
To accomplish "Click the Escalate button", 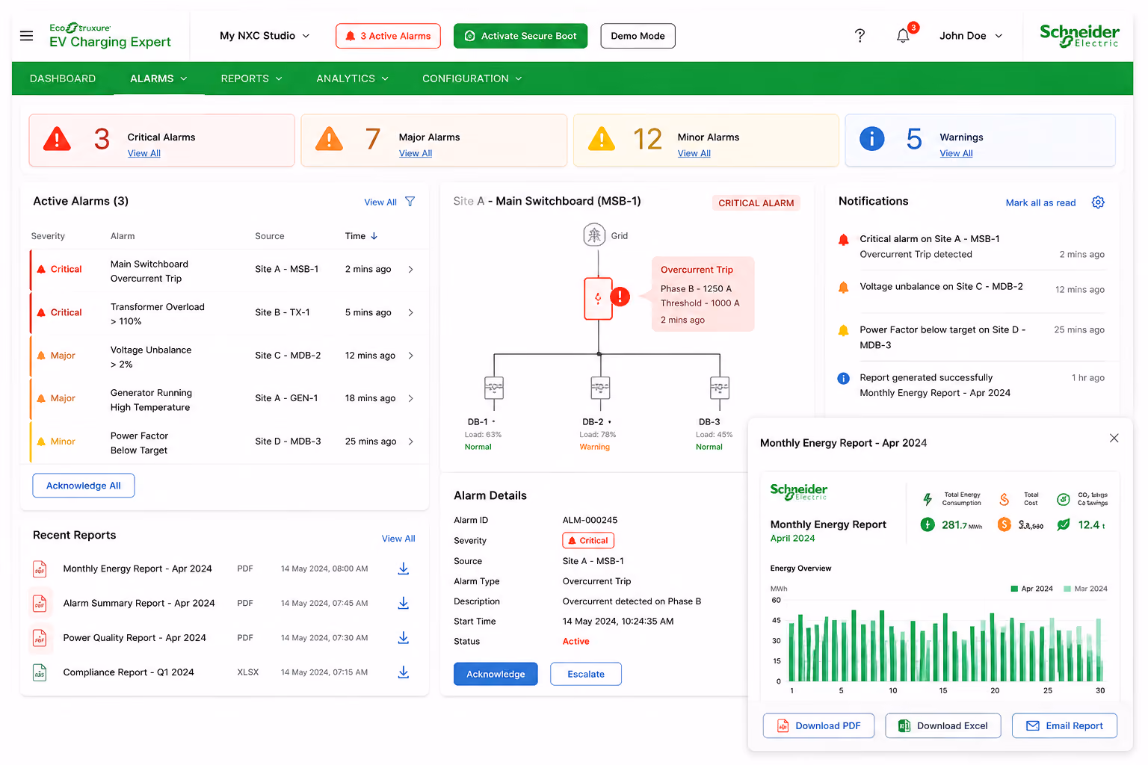I will [586, 674].
